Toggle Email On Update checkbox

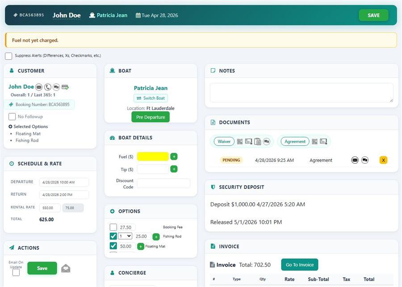pos(16,273)
